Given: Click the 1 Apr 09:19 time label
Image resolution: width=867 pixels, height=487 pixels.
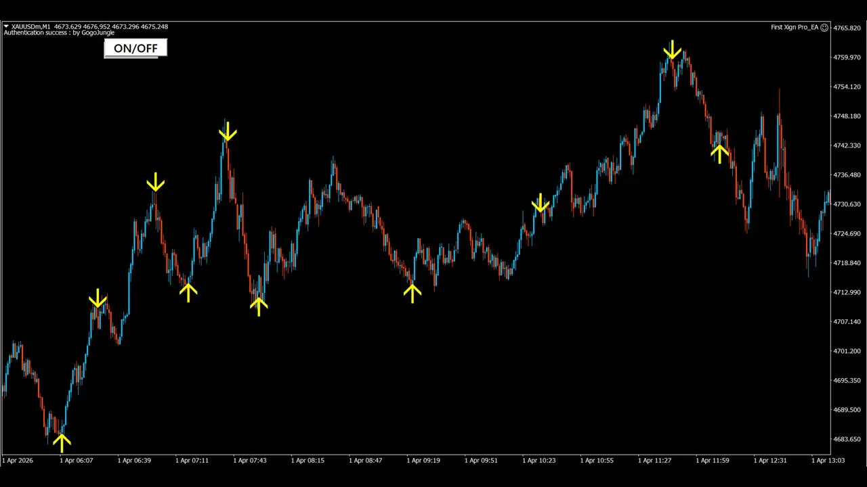Looking at the screenshot, I should (423, 461).
